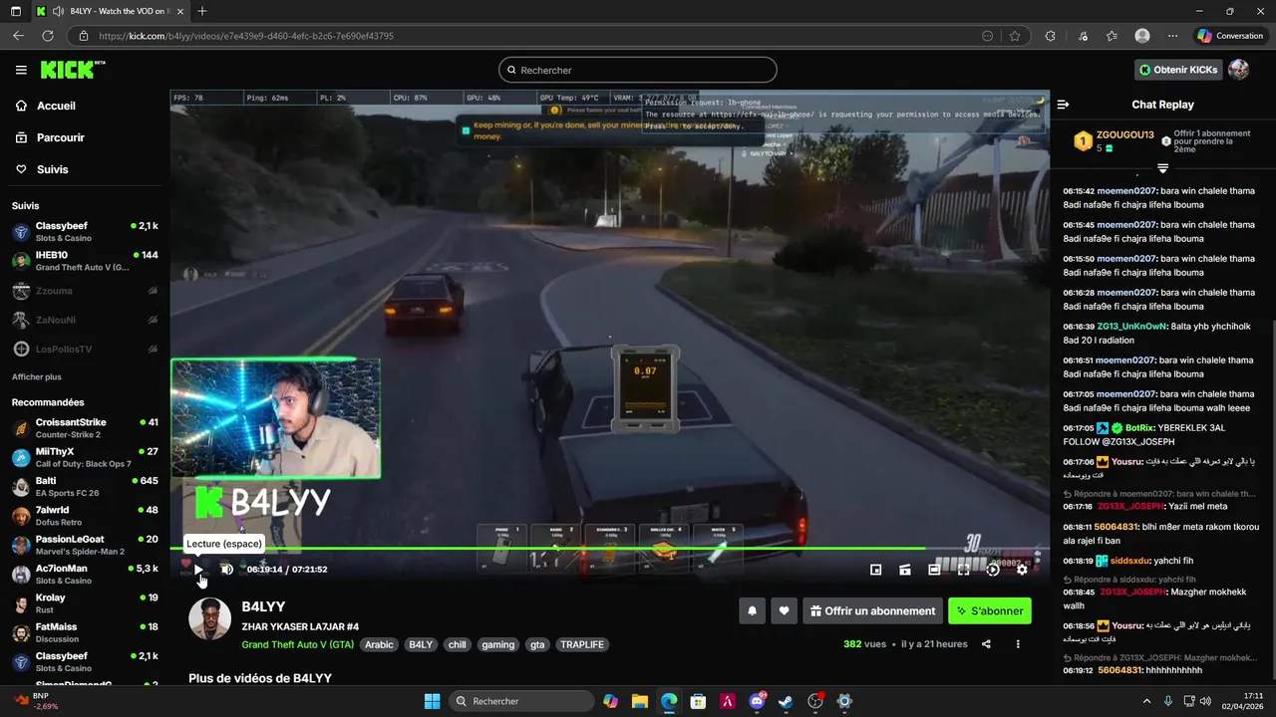The width and height of the screenshot is (1276, 717).
Task: Toggle follow heart for B4LYY
Action: [785, 610]
